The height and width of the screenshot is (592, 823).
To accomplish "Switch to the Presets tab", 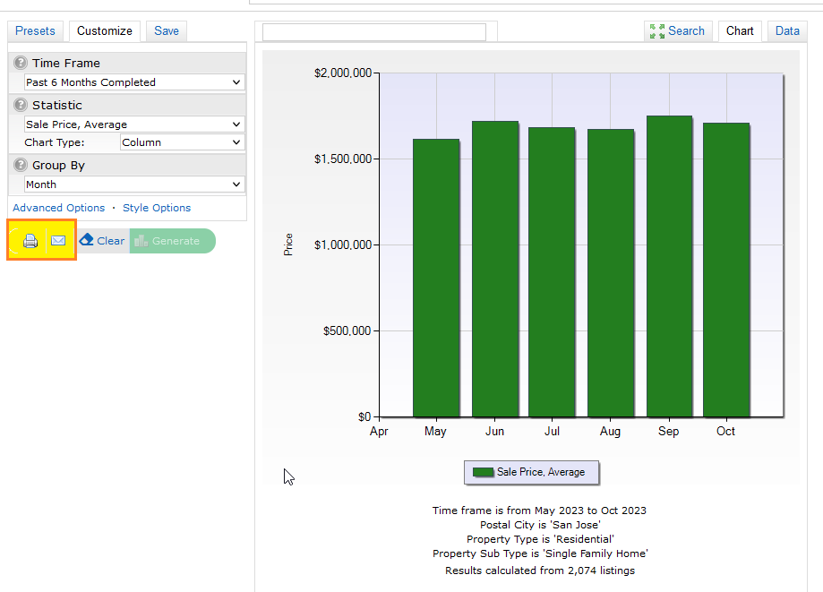I will [x=35, y=31].
